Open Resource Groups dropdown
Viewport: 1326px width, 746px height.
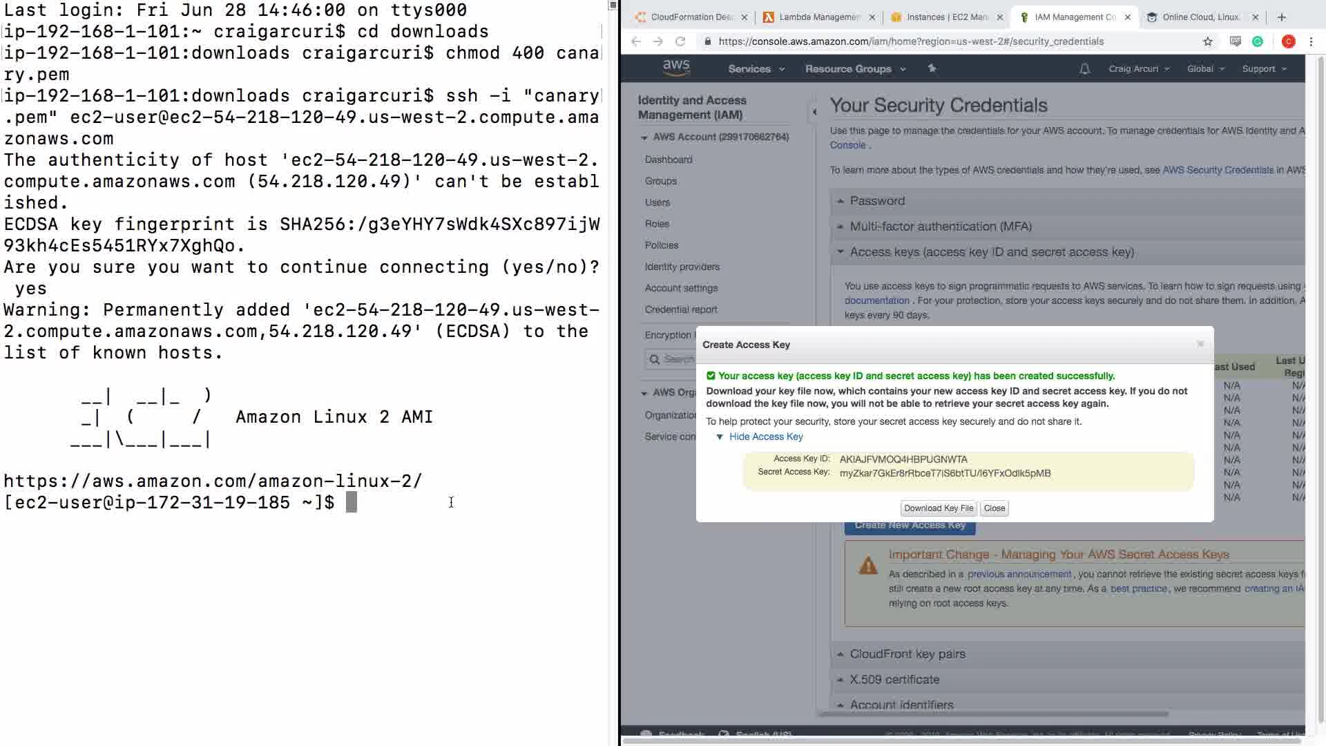854,69
